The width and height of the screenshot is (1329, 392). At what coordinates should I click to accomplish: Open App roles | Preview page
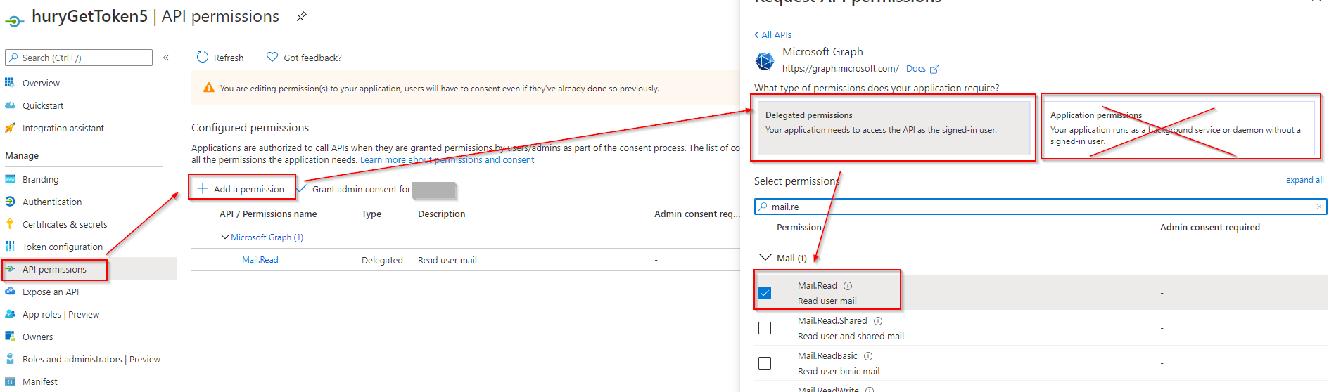coord(61,314)
